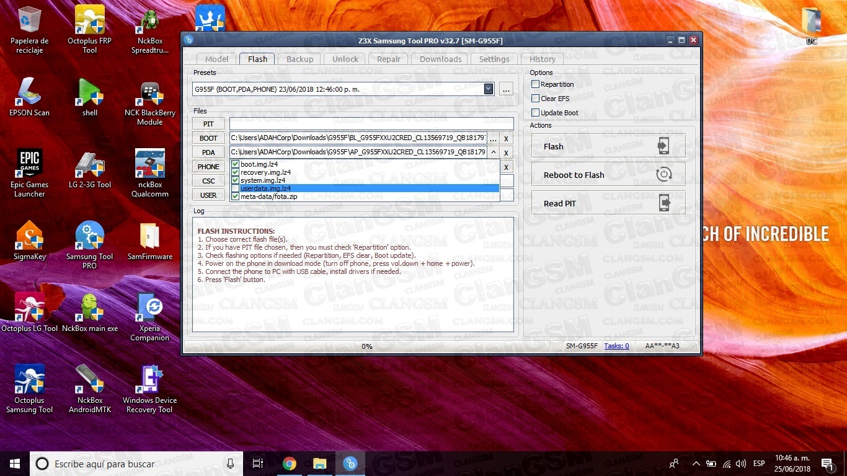Click the Windows search box
Viewport: 847px width, 476px height.
pos(135,463)
